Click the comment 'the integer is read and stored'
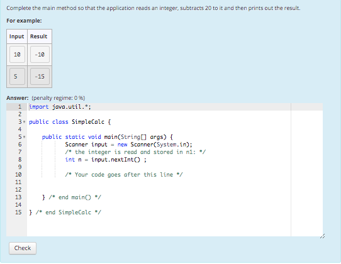 (135, 152)
